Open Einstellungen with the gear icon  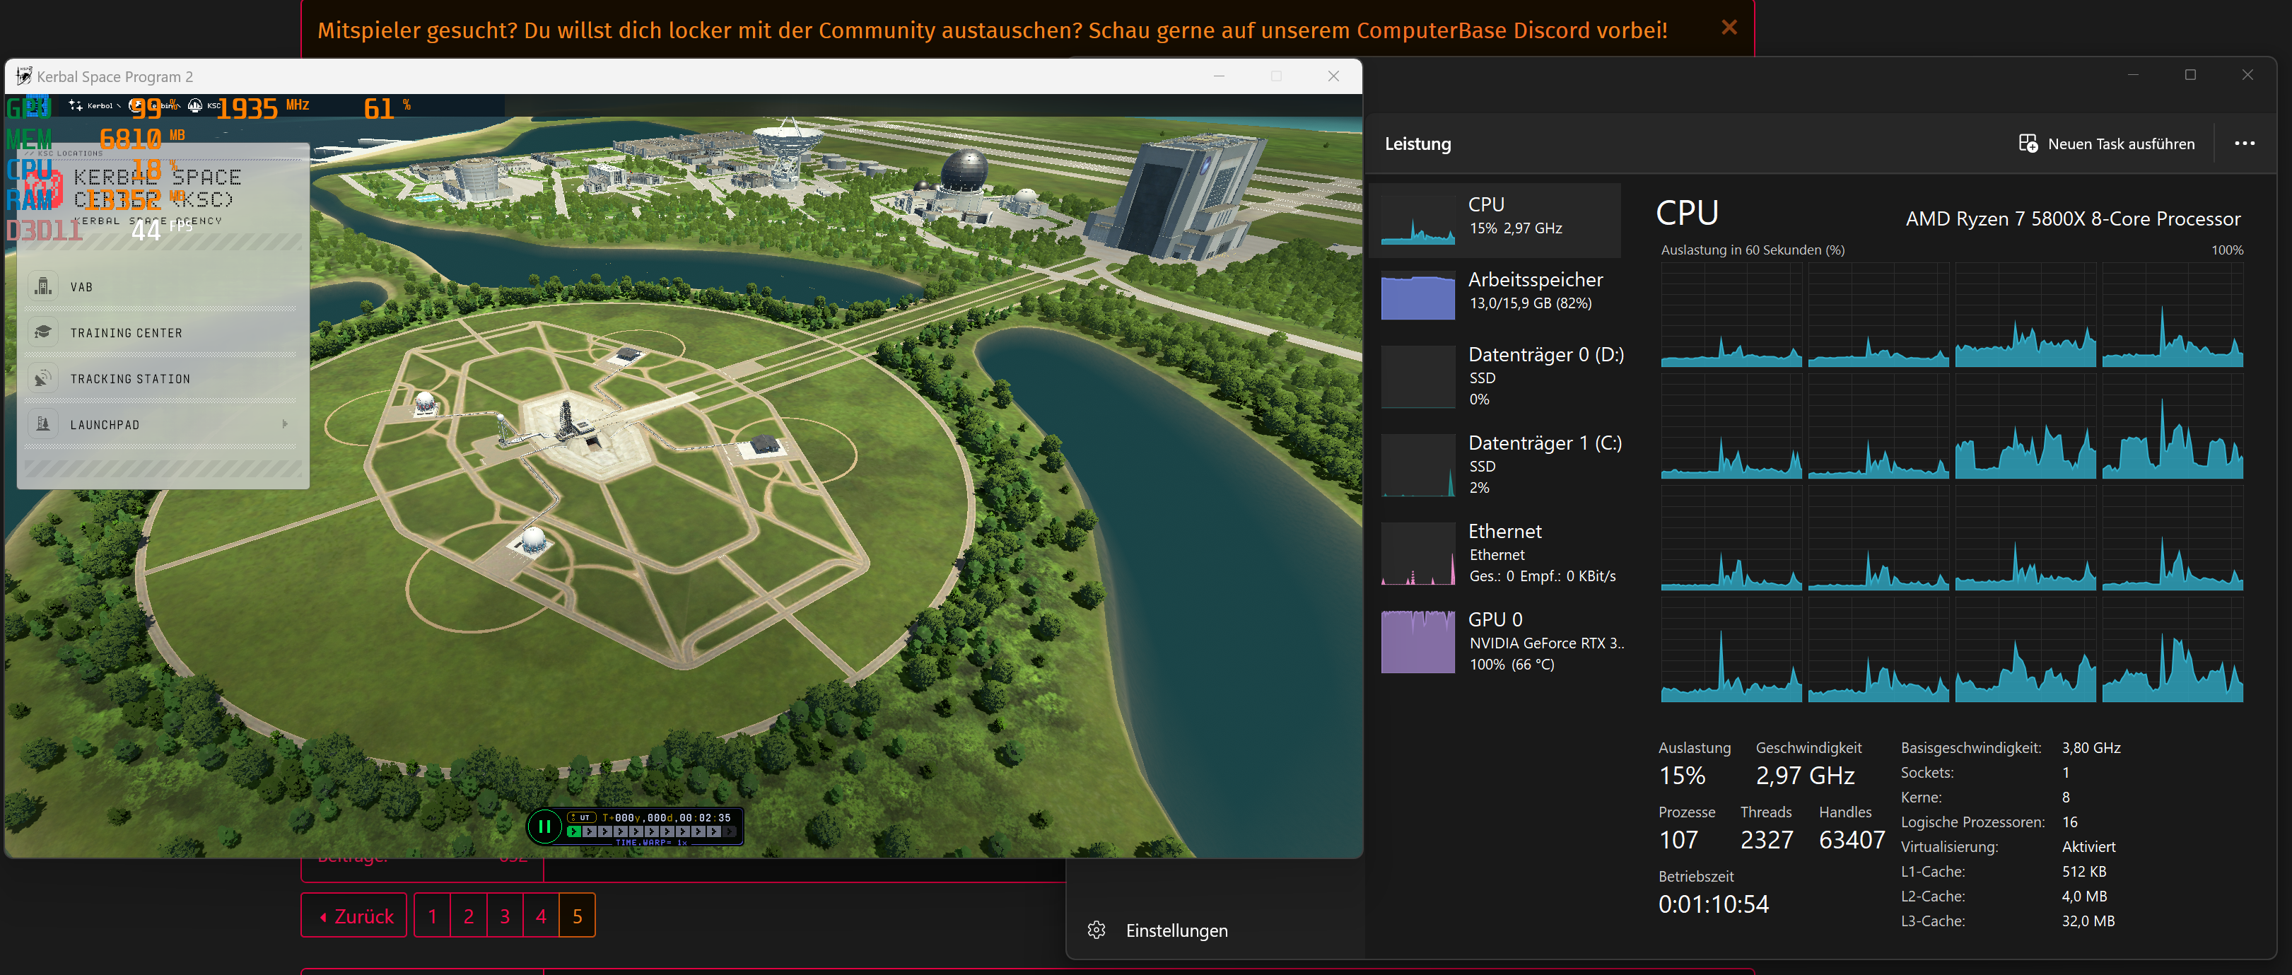click(1097, 930)
